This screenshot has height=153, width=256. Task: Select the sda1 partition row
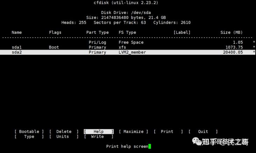point(127,47)
